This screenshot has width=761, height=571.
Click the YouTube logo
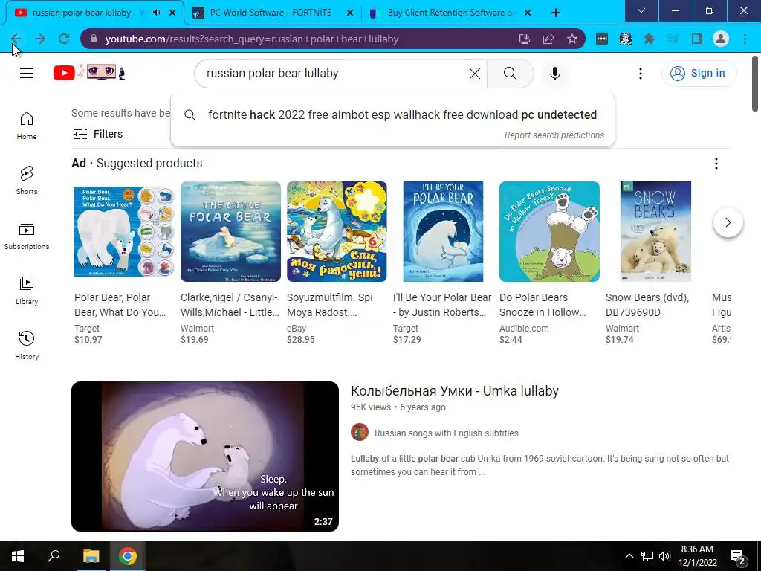89,73
